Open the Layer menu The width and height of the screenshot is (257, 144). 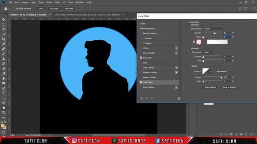coord(33,2)
